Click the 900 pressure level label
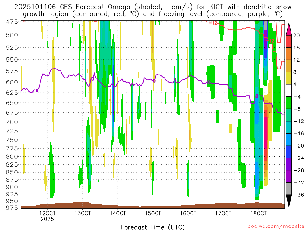 12,187
